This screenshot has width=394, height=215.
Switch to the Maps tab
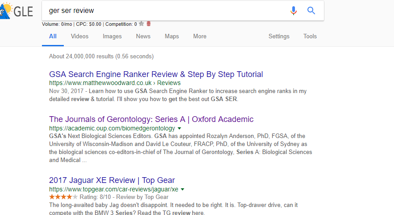(x=172, y=37)
